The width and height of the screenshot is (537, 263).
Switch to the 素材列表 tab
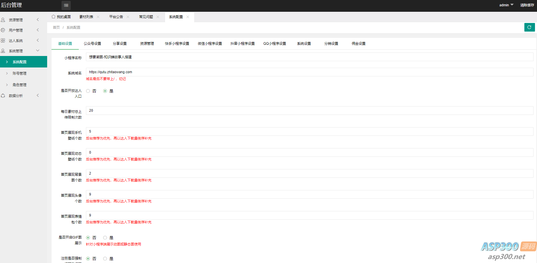pos(86,17)
